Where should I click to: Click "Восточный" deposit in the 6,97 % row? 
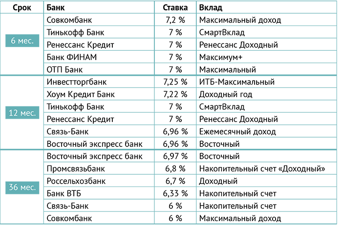[x=219, y=156]
